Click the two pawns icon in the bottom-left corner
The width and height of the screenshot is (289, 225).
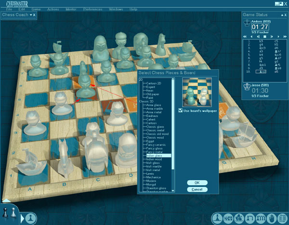[9, 212]
